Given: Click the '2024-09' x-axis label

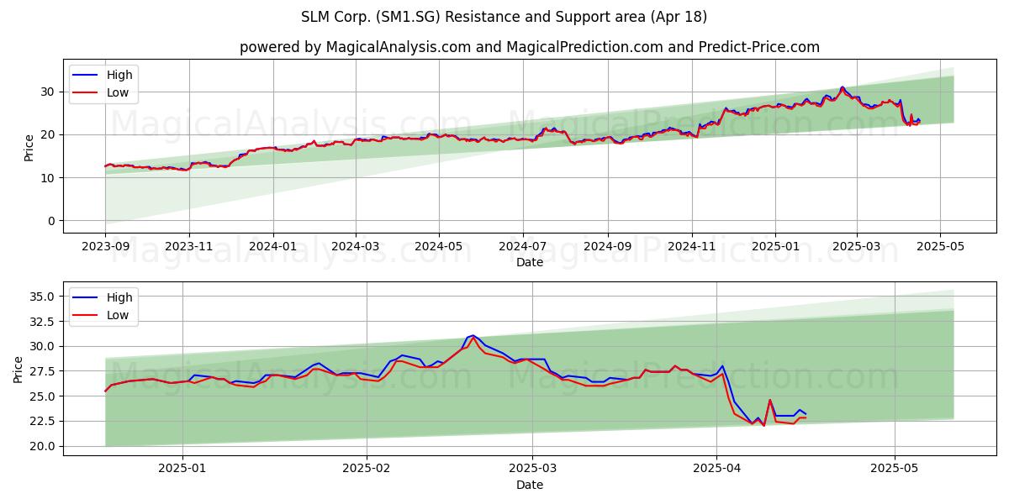Looking at the screenshot, I should coord(609,248).
